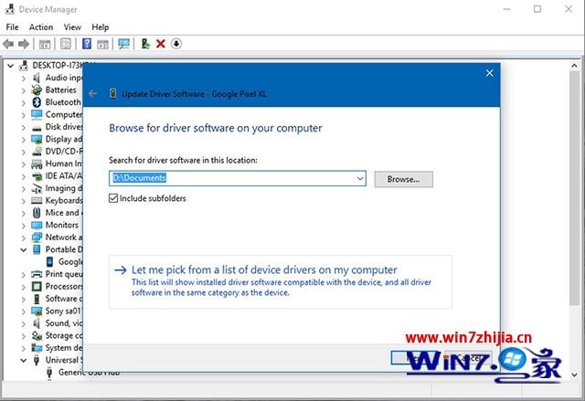This screenshot has height=401, width=585.
Task: Select the System devices tree item
Action: pos(63,348)
